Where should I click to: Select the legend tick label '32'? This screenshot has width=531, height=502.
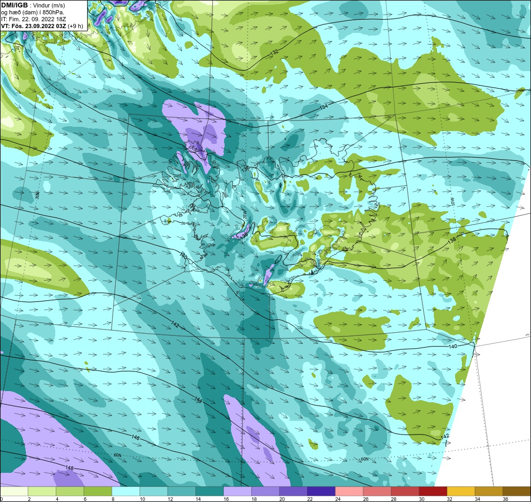pyautogui.click(x=449, y=499)
